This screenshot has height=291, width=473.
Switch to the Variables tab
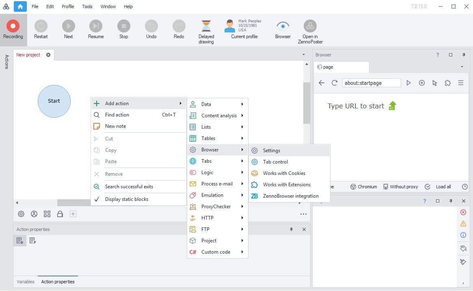point(25,281)
